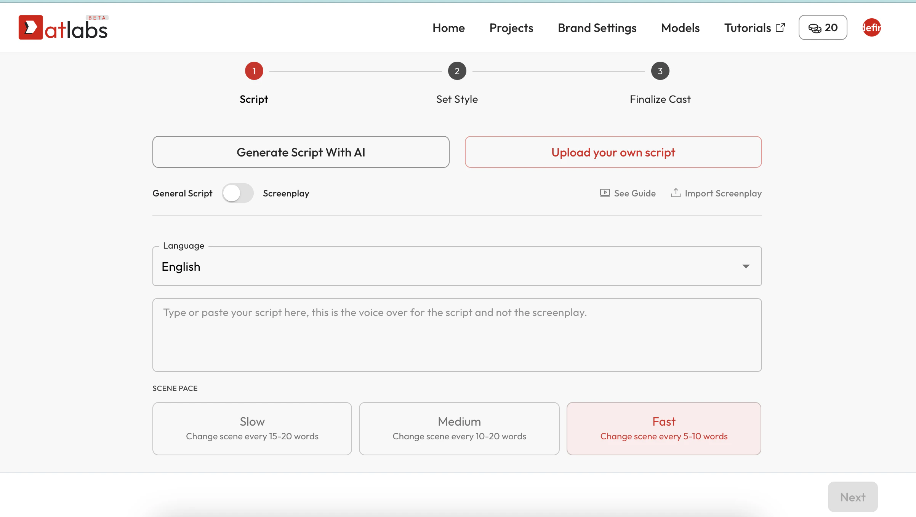Viewport: 916px width, 517px height.
Task: Select the Fast scene pace option
Action: pyautogui.click(x=664, y=428)
